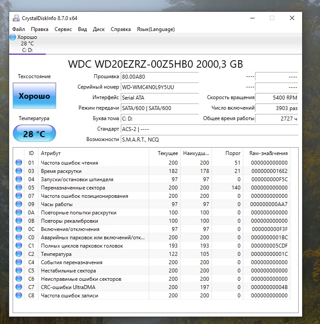Screen dimensions: 320x324
Task: Click status orb for События переназначения
Action: [19, 262]
